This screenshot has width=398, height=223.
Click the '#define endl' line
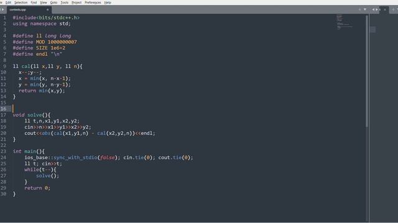pyautogui.click(x=37, y=54)
